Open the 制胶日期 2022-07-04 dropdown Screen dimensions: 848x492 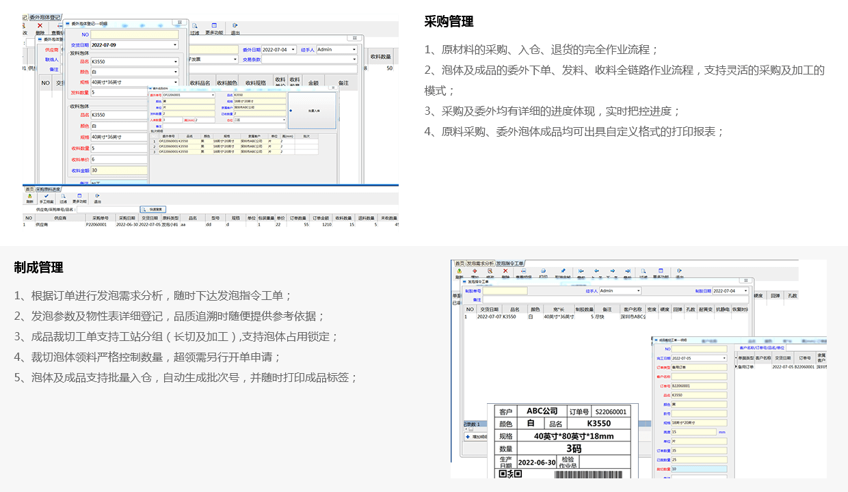click(x=744, y=291)
